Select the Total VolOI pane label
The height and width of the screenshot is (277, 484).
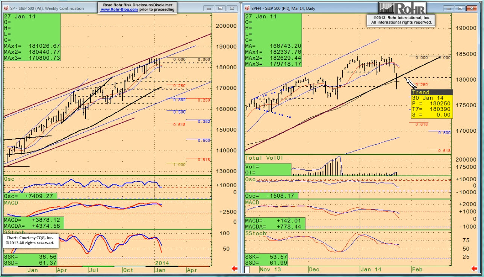(x=263, y=158)
